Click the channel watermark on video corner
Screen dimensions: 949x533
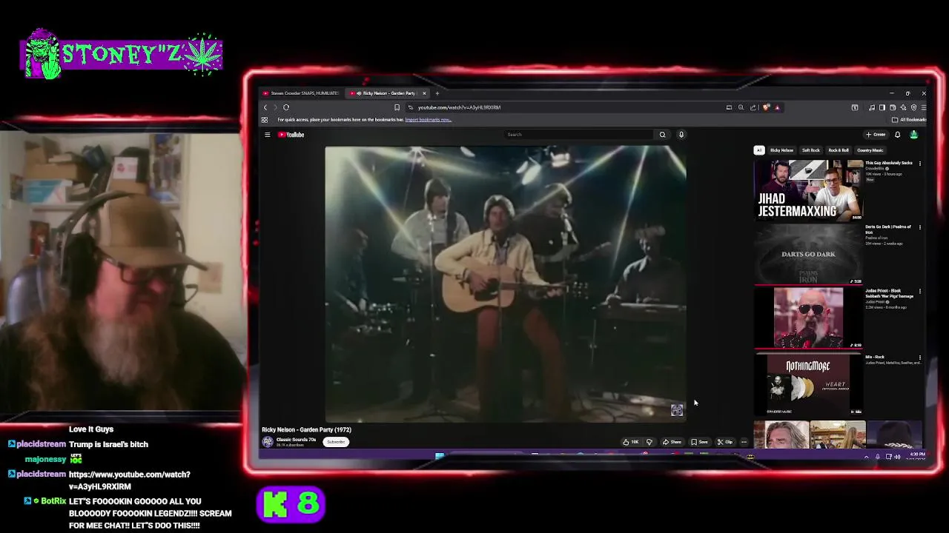coord(677,410)
